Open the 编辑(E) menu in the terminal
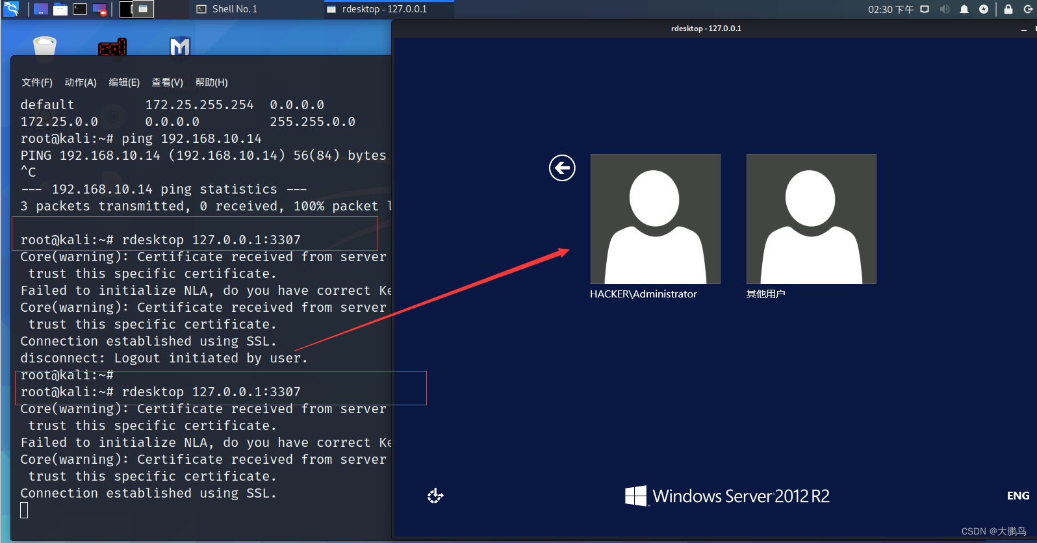The height and width of the screenshot is (543, 1037). (124, 82)
